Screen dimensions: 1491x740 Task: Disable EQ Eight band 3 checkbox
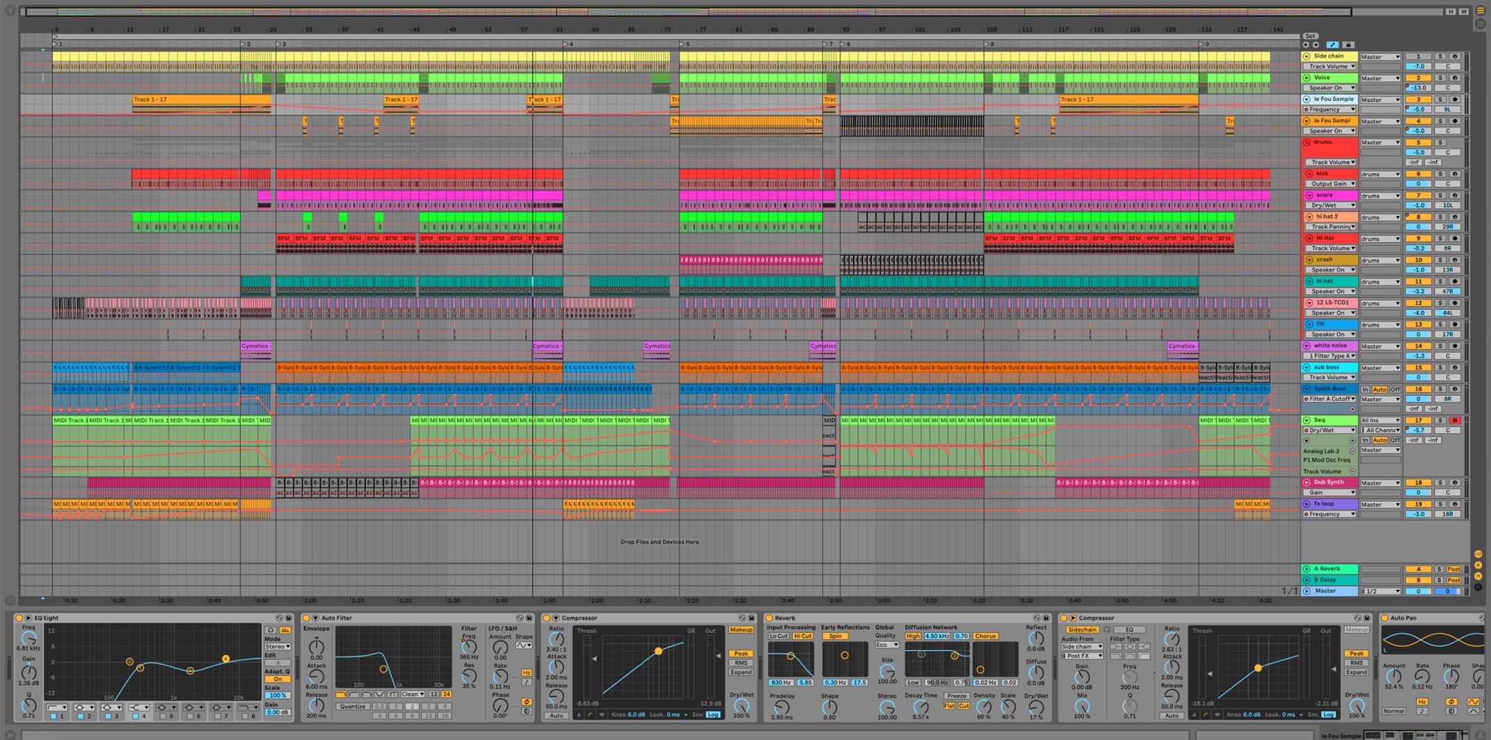pyautogui.click(x=108, y=716)
